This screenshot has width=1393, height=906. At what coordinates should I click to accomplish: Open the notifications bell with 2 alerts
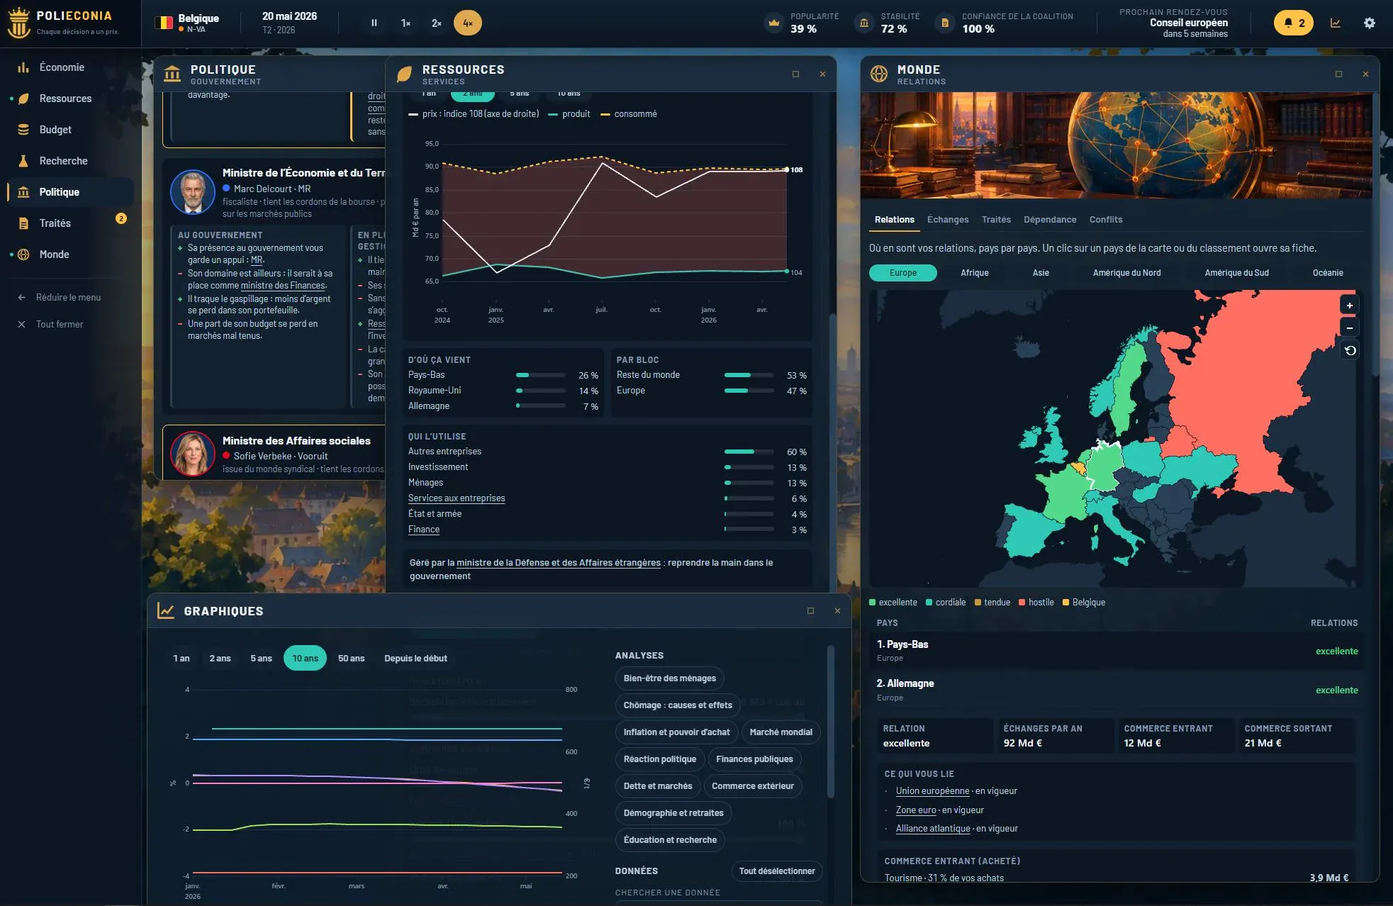(x=1294, y=23)
